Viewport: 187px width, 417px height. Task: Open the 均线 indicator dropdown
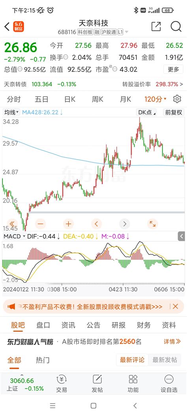(x=12, y=112)
